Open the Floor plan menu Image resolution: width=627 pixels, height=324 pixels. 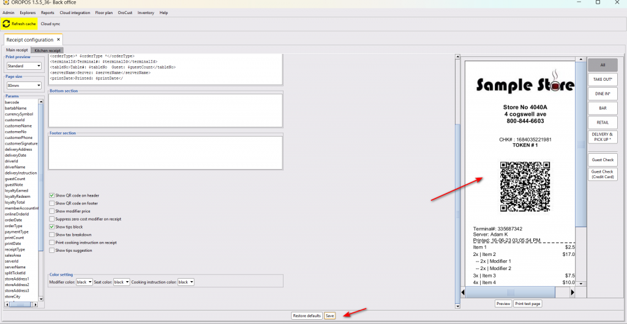(x=105, y=12)
